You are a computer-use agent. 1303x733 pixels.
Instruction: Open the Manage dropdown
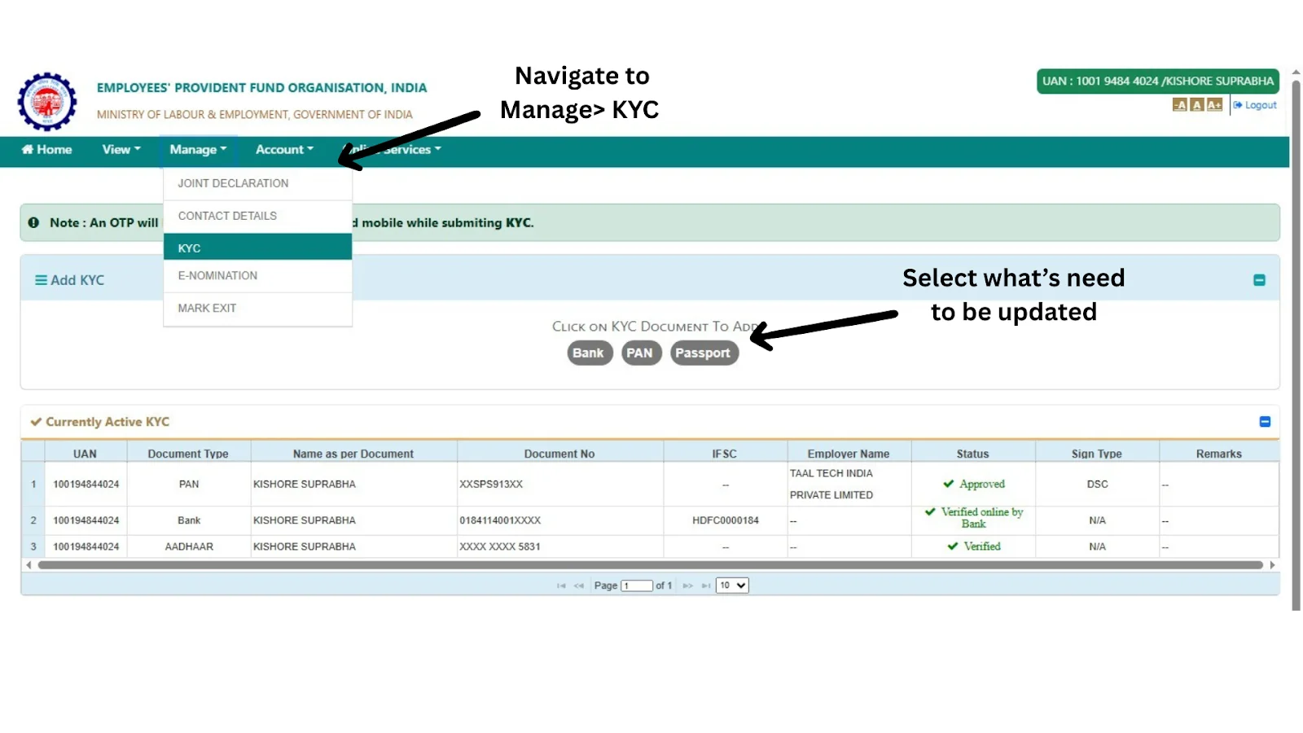pyautogui.click(x=196, y=149)
